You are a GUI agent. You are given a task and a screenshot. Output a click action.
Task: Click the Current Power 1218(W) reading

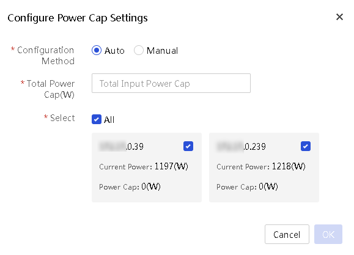click(x=261, y=166)
